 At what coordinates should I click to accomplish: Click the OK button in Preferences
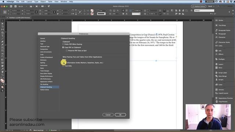coord(120,115)
